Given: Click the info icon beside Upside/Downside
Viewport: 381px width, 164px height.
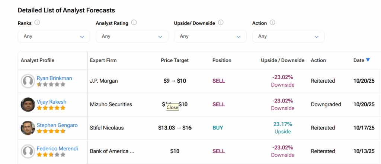Looking at the screenshot, I should tap(221, 23).
